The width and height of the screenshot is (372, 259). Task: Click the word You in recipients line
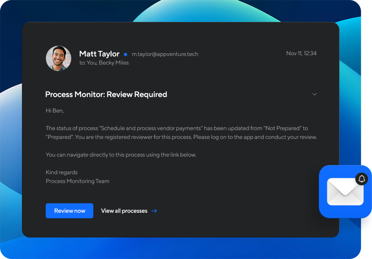click(91, 63)
